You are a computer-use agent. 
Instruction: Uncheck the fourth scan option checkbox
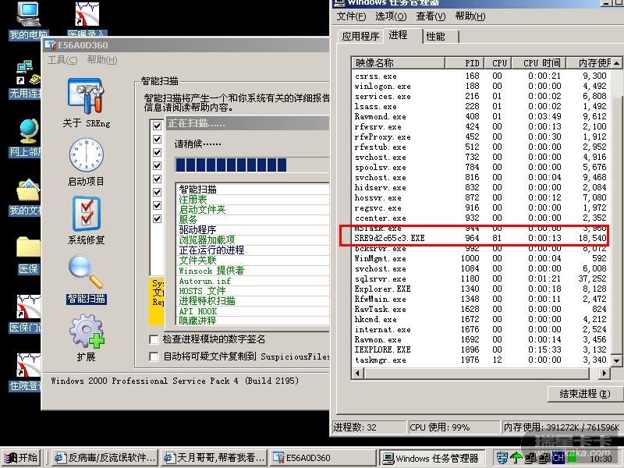158,165
